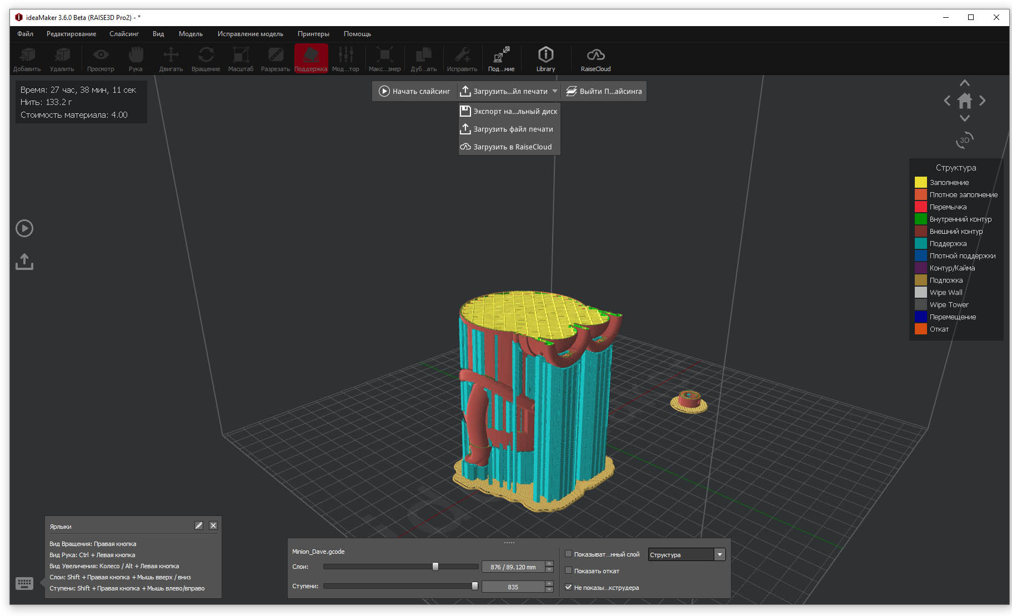Click the Minion_Dave.gcode file name
The image size is (1012, 616).
(318, 552)
